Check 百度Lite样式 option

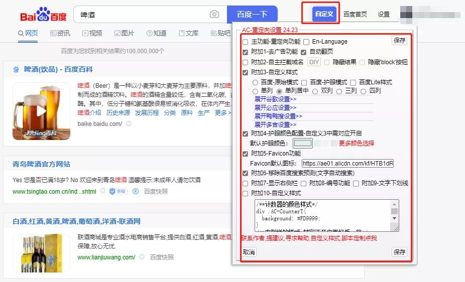pos(353,83)
